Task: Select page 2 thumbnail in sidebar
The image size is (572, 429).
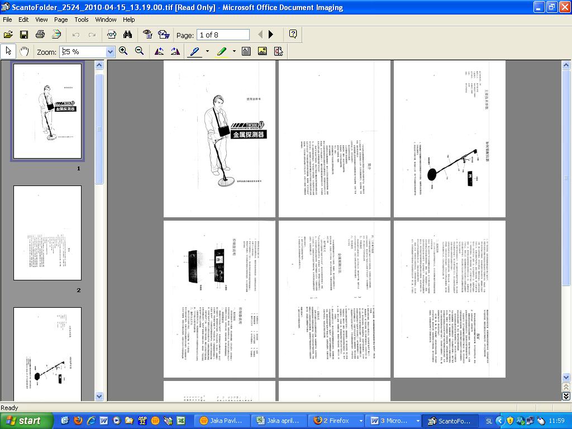Action: click(x=47, y=233)
